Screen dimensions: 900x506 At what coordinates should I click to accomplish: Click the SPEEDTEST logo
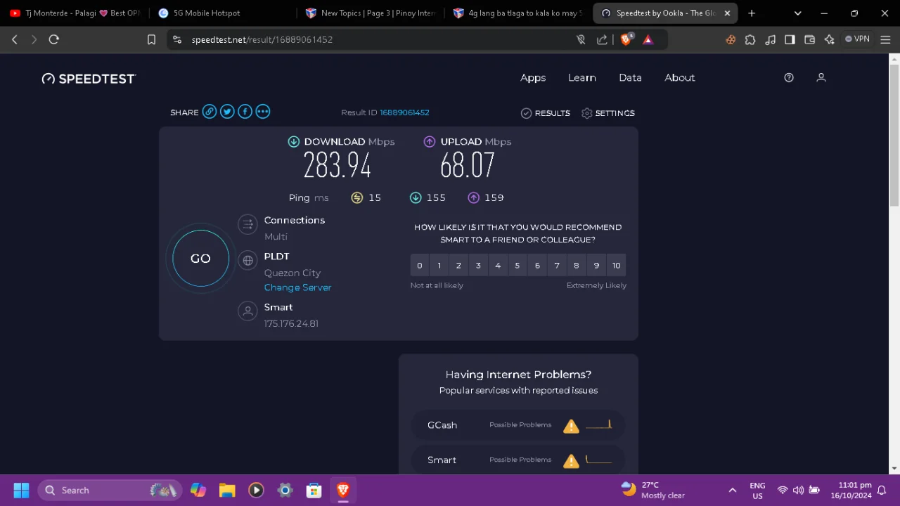coord(89,79)
